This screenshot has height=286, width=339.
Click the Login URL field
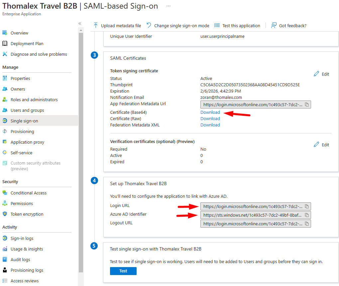point(256,206)
